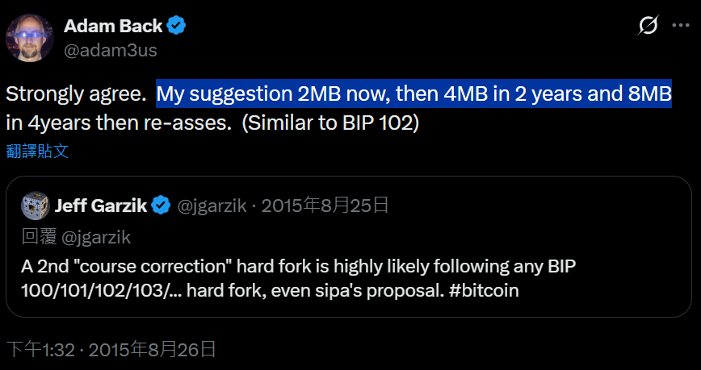Click the 下午1:32 tweet timestamp

coord(40,350)
